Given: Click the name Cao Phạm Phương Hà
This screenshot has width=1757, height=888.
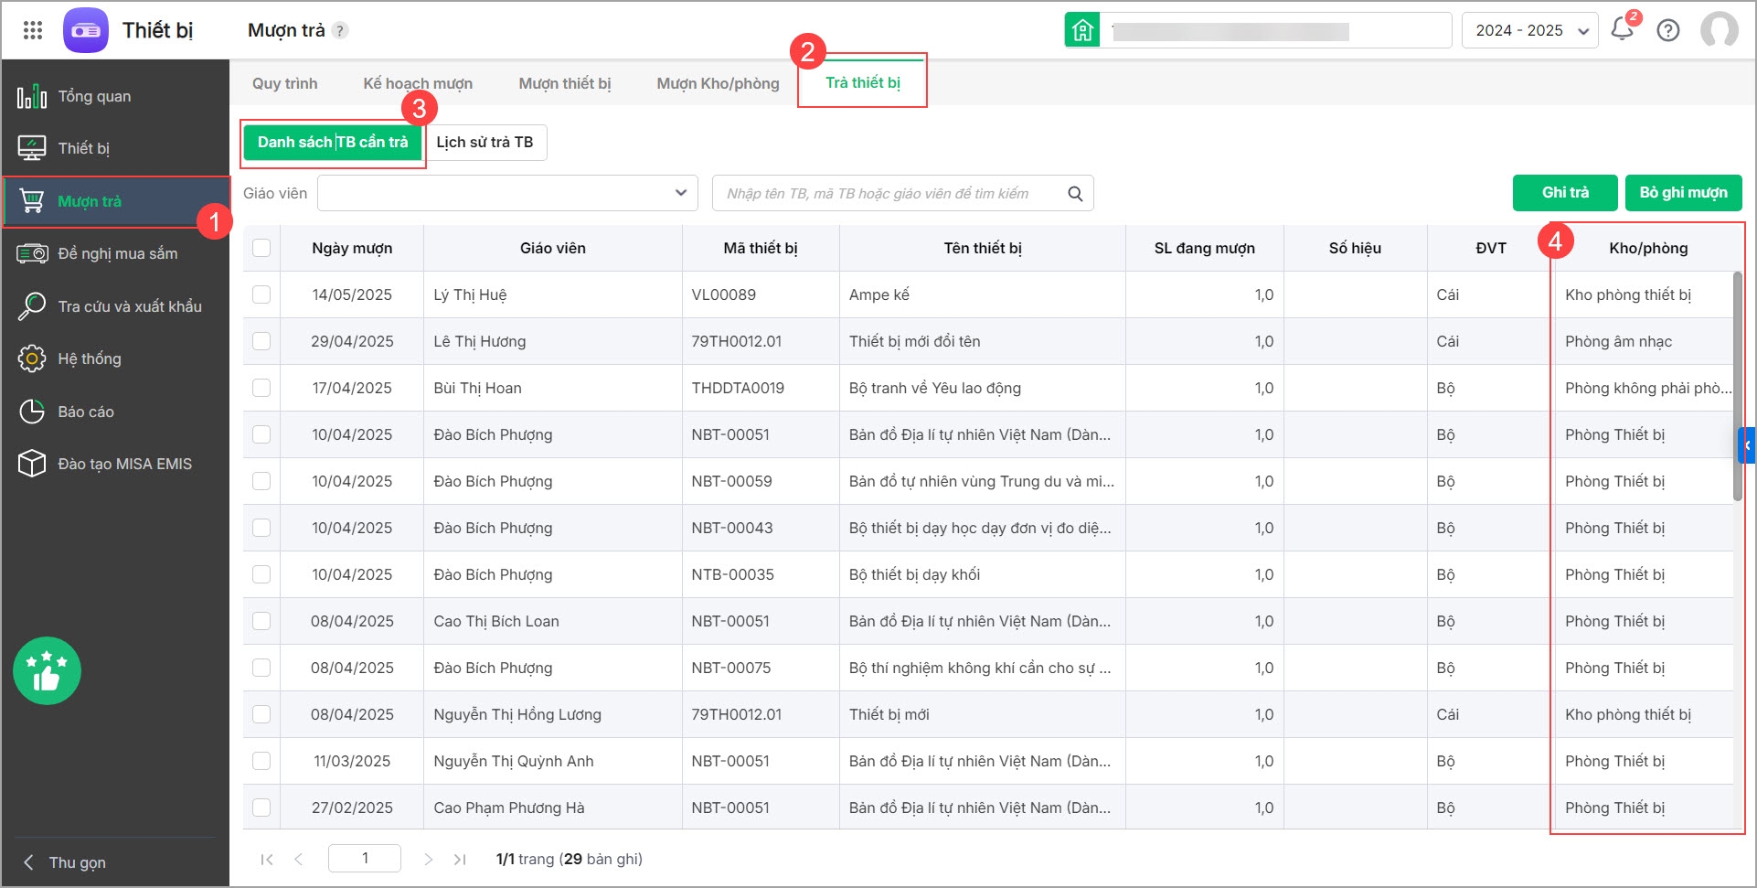Looking at the screenshot, I should click(x=509, y=808).
